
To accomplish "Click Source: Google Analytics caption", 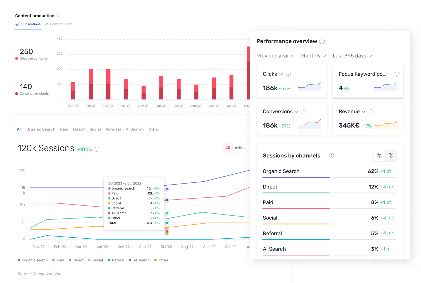I will click(x=41, y=274).
